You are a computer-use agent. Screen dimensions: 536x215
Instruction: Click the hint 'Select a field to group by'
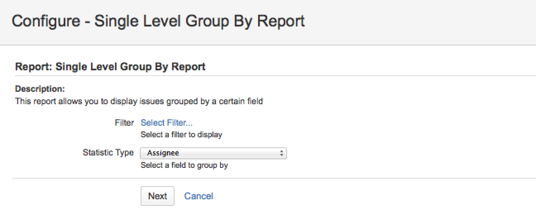point(184,165)
